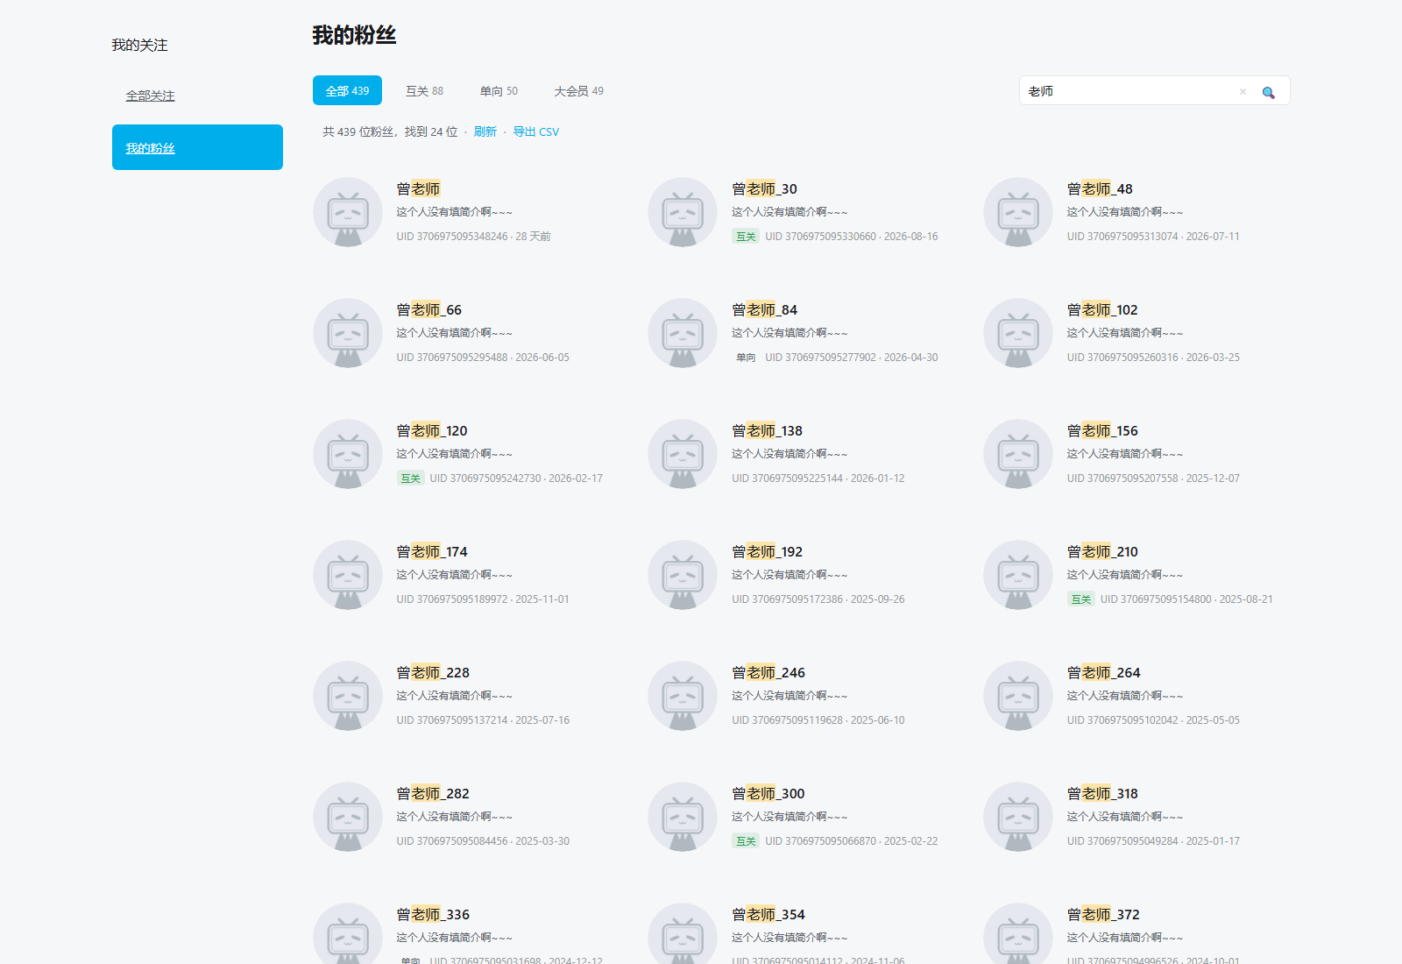
Task: Select the 全部 439 tab
Action: point(347,90)
